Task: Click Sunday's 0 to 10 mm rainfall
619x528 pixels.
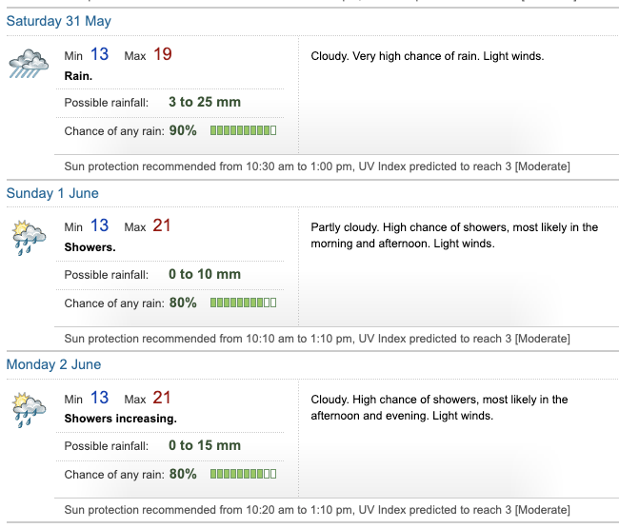Action: [205, 274]
